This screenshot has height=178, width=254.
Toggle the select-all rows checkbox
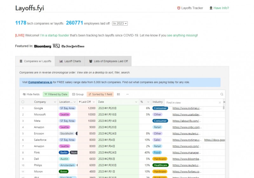coord(23,102)
